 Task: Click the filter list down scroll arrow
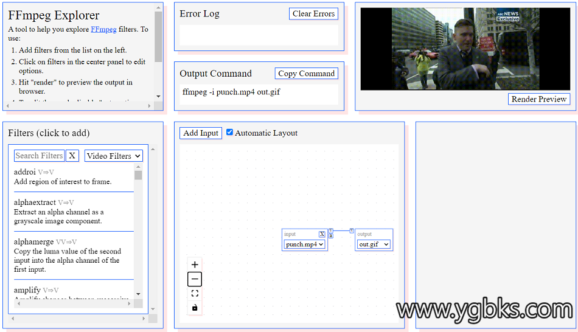138,294
